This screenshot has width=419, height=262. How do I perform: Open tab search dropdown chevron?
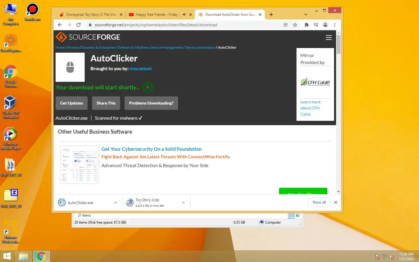[306, 15]
